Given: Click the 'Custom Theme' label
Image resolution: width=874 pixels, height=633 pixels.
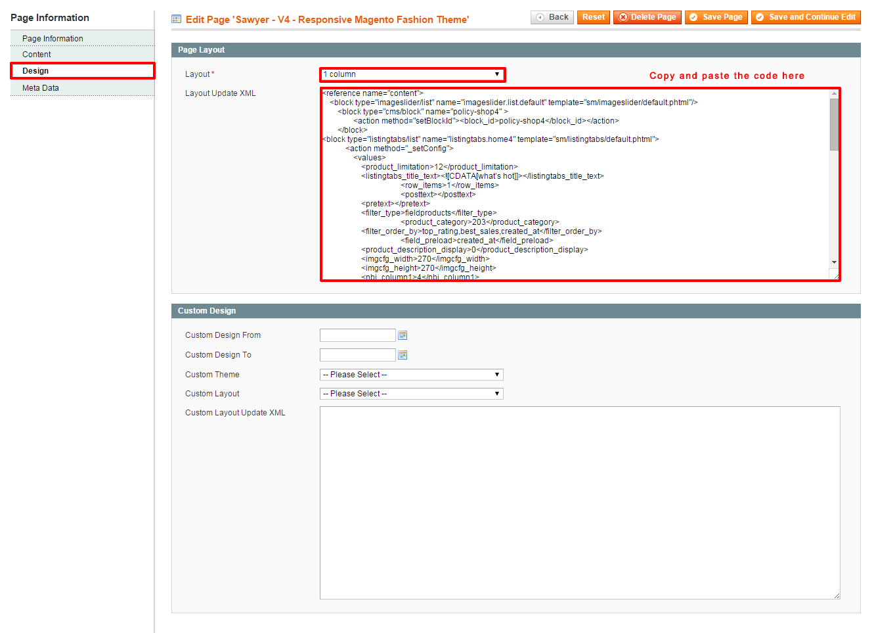Looking at the screenshot, I should point(212,375).
